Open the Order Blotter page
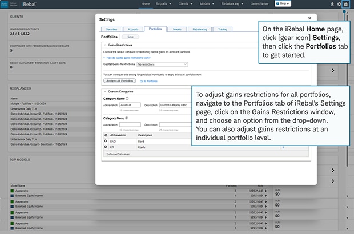Screen dimensions: 354x234 (x=259, y=4)
